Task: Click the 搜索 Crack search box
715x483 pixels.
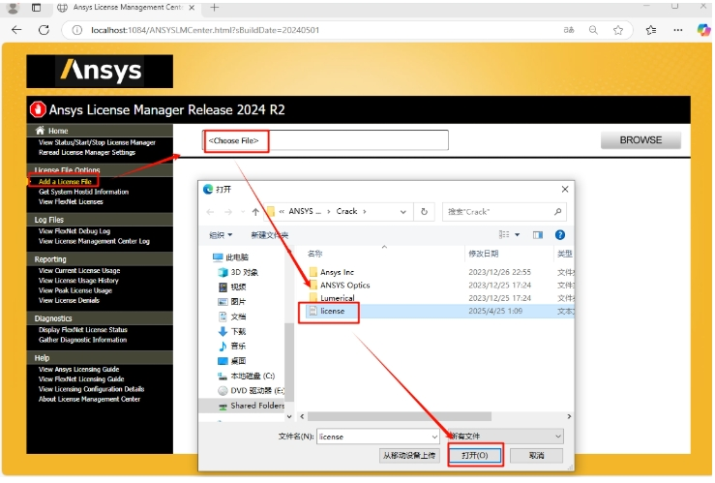Action: pyautogui.click(x=504, y=212)
